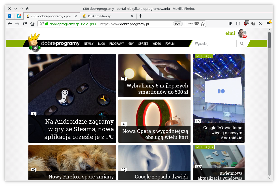This screenshot has width=278, height=186.
Task: Click the extension icon beside uBlock
Action: 253,24
